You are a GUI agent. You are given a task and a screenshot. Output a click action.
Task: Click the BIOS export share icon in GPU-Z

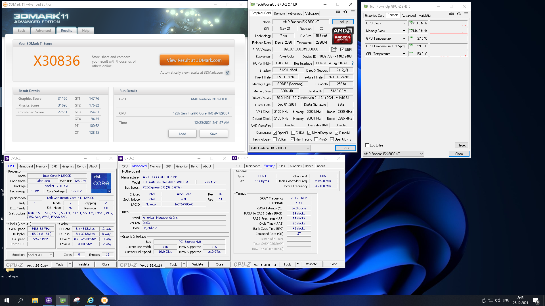coord(334,49)
